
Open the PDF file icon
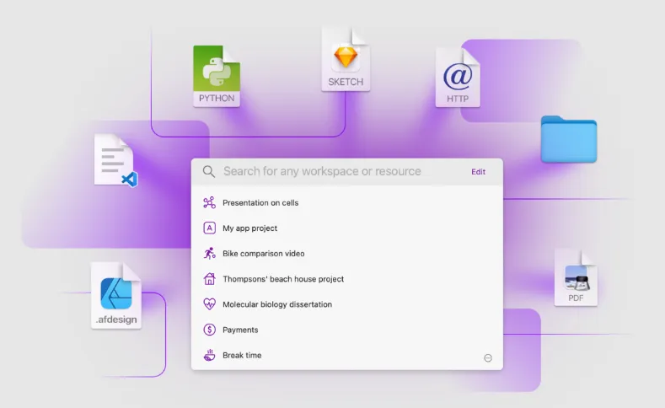point(576,279)
